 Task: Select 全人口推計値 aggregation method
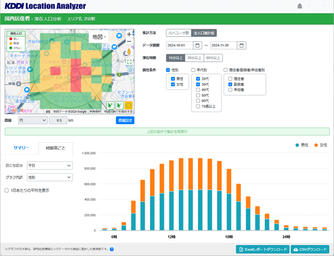click(x=204, y=33)
